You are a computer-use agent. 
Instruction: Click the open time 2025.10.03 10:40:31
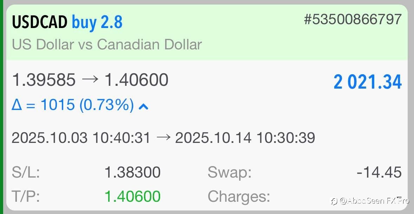click(81, 138)
